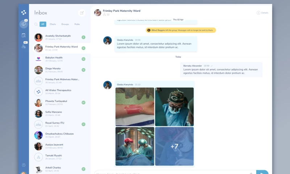Screen dimensions: 290x174
Task: Click Onyekachukwu Chibueze's avatar
Action: 38,135
